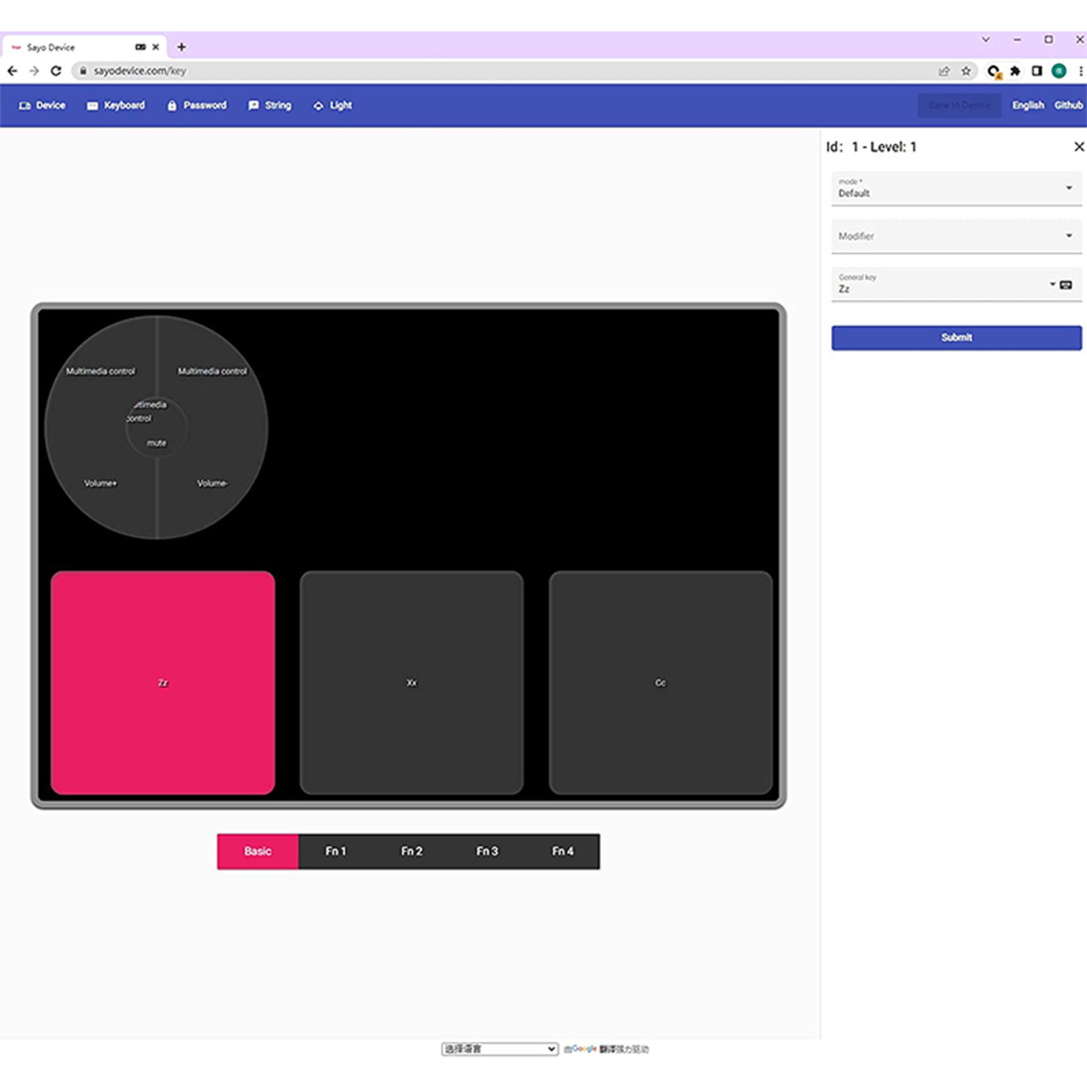This screenshot has height=1087, width=1087.
Task: Go back using the browser back arrow
Action: coord(12,71)
